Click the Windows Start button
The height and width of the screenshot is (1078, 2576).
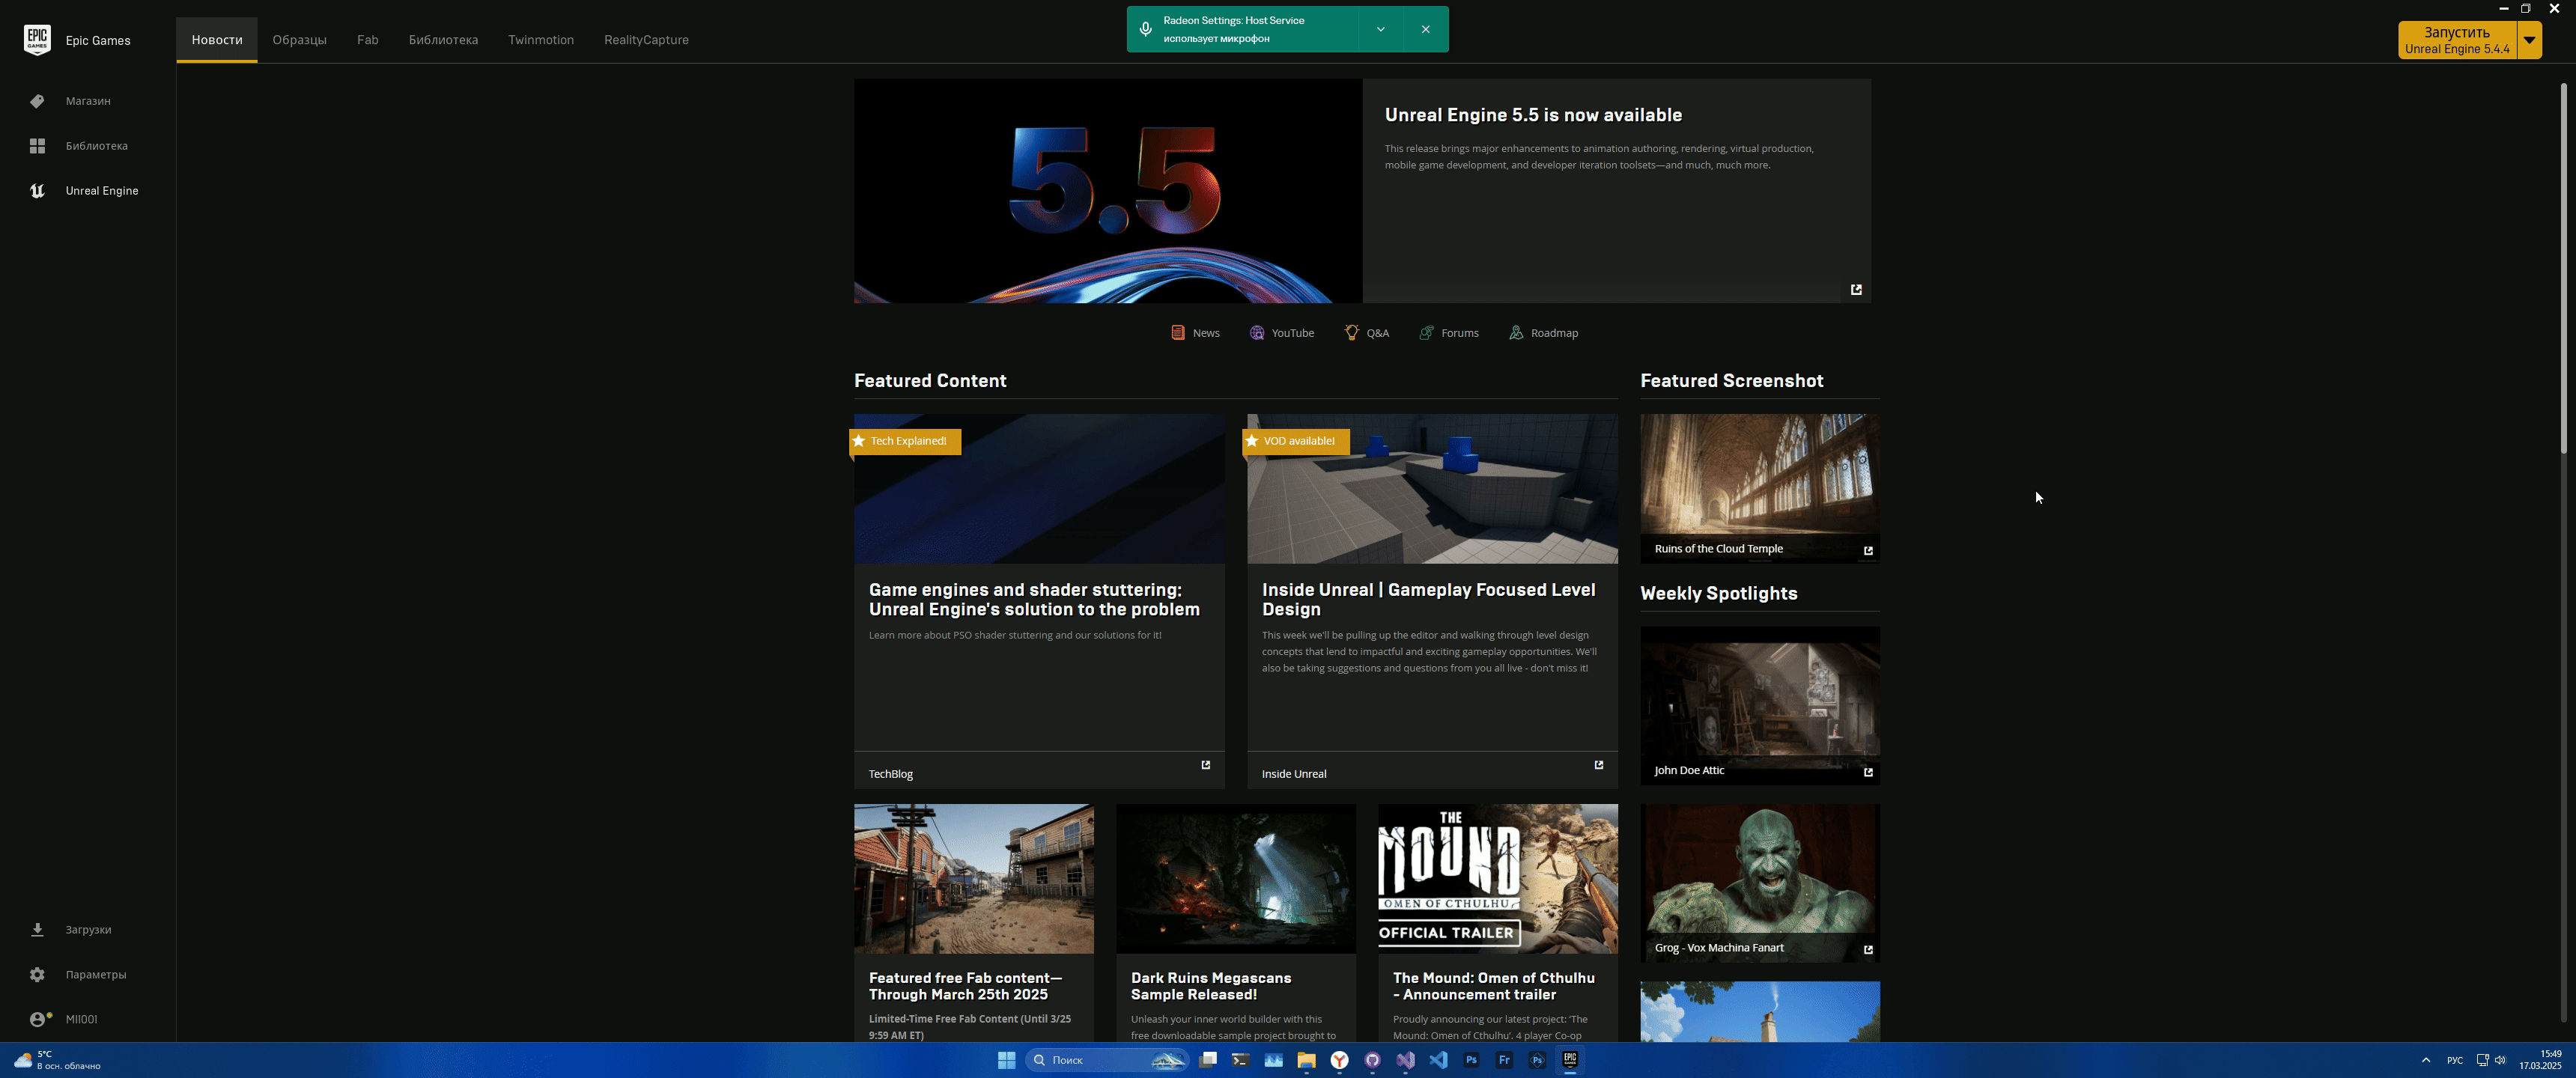[1007, 1060]
